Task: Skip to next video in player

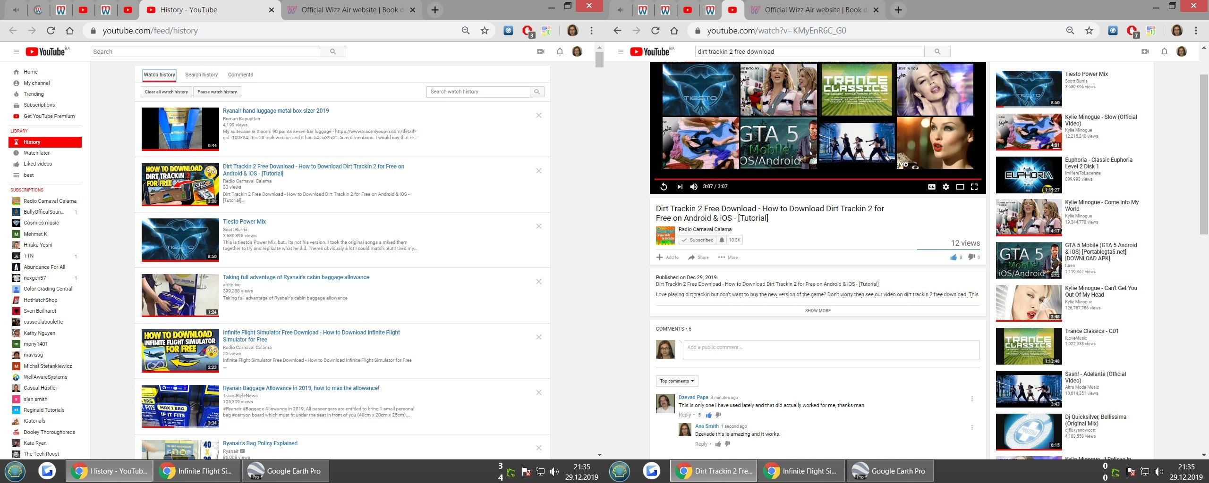Action: [680, 187]
